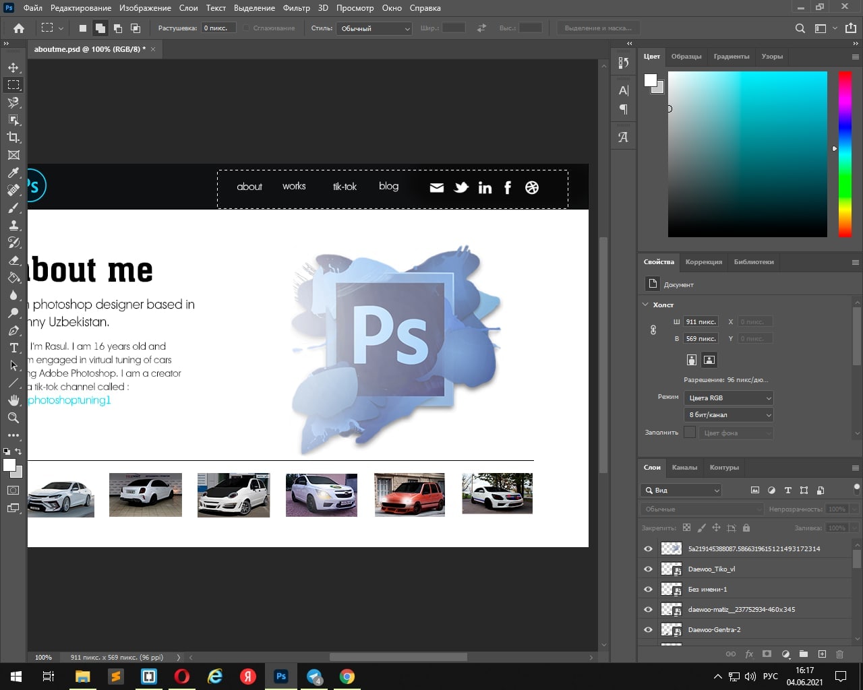Click the foreground color swatch in Color panel

point(651,81)
